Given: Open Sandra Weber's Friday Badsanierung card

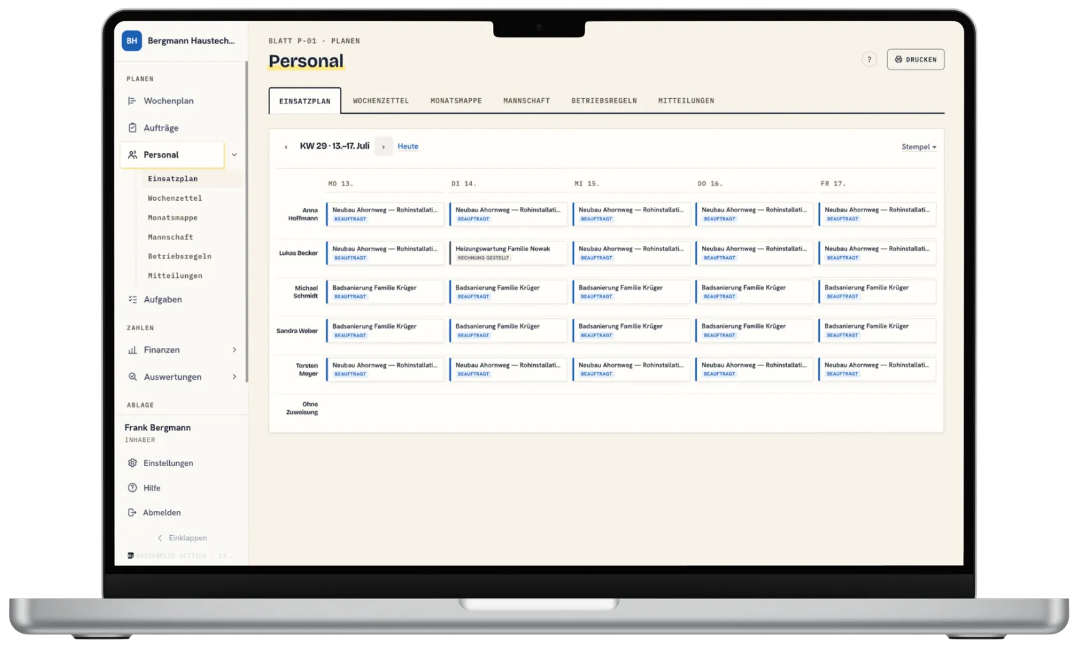Looking at the screenshot, I should click(x=877, y=330).
